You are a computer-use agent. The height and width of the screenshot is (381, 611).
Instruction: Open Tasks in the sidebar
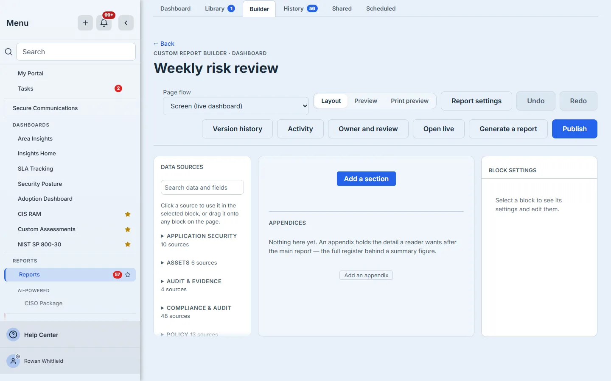click(70, 88)
